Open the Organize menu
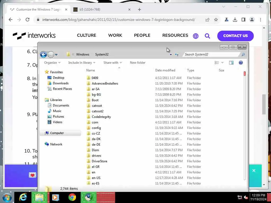Image resolution: width=271 pixels, height=203 pixels. tap(52, 63)
